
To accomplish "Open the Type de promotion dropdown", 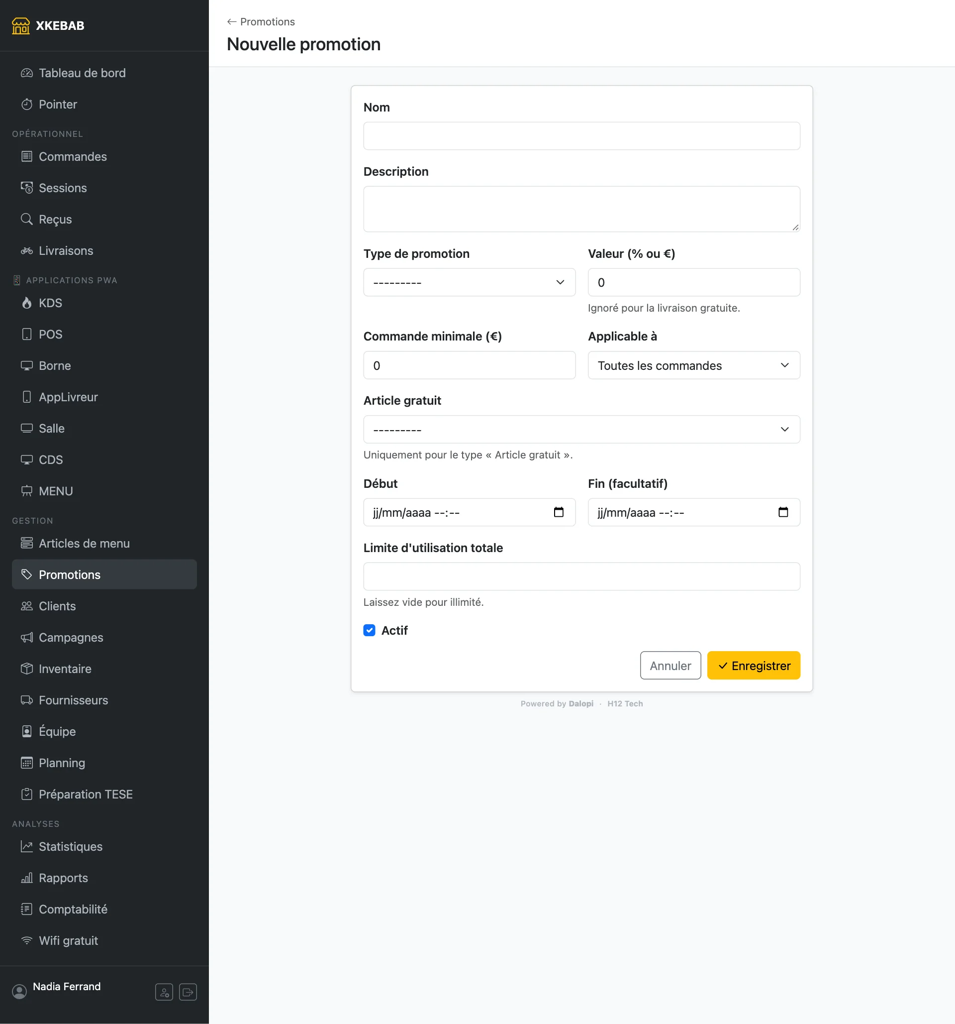I will (469, 282).
